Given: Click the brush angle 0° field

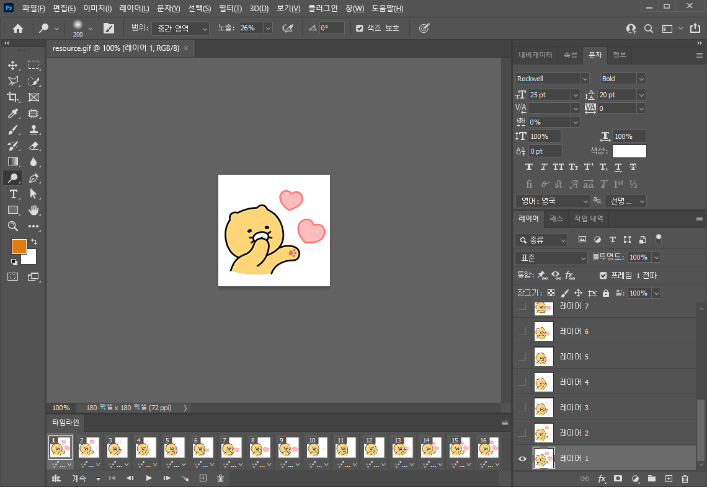Looking at the screenshot, I should (331, 29).
